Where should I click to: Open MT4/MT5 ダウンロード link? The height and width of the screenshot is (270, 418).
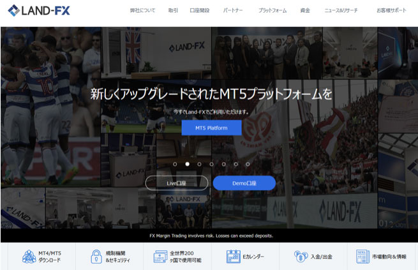[x=50, y=257]
